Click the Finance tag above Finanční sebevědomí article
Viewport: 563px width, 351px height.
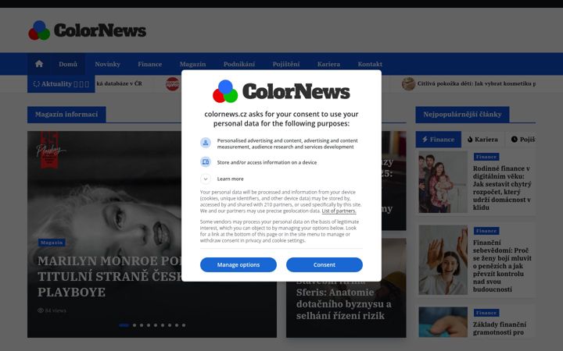(x=486, y=231)
